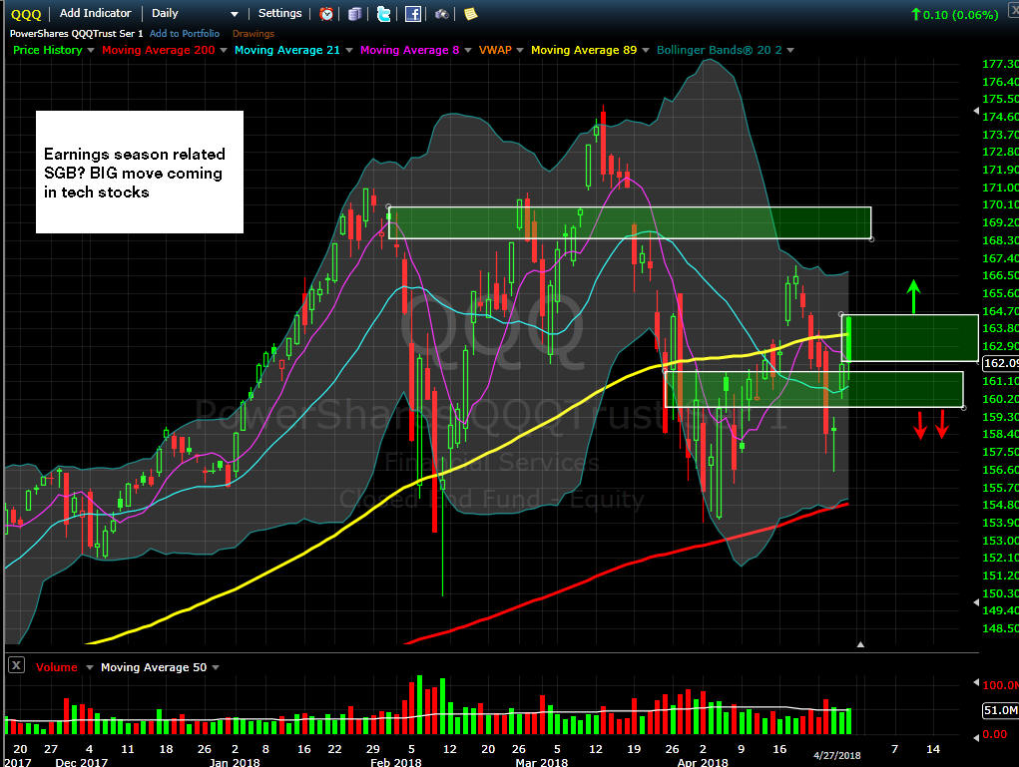Click the arrow marker near 174.60 price
This screenshot has height=767, width=1019.
976,111
